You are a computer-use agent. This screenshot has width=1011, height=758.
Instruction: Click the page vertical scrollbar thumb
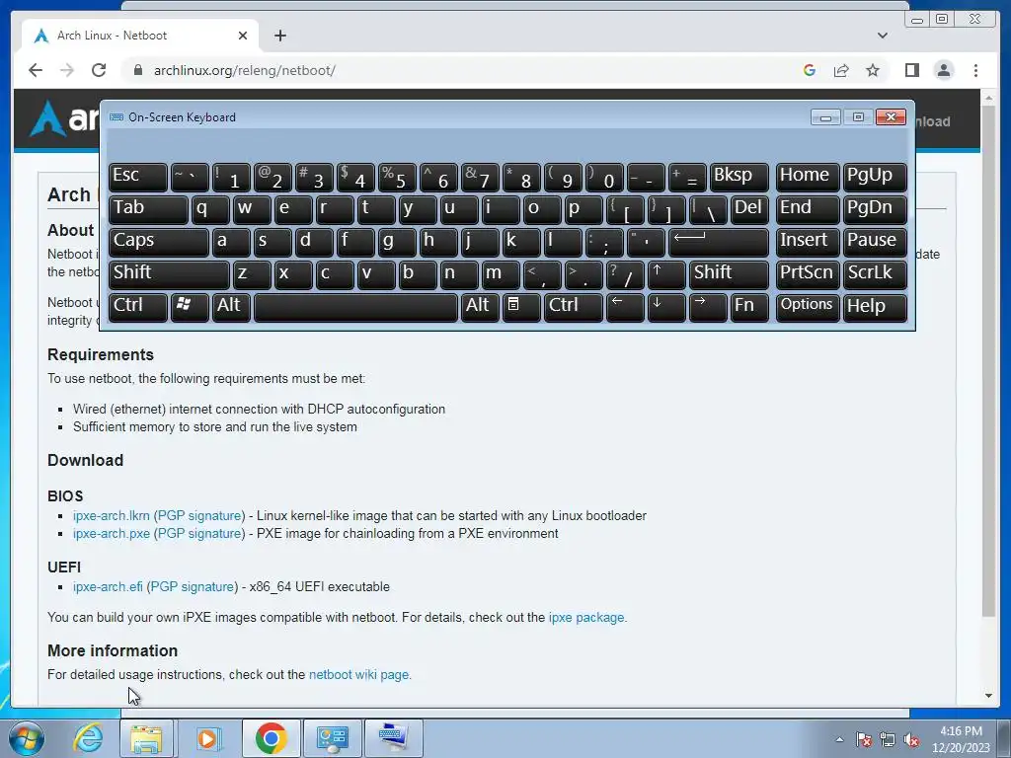click(988, 361)
